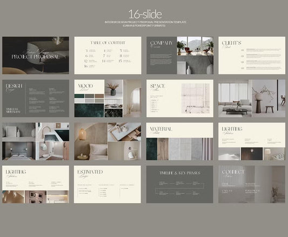Open the dark Project Proposal cover slide
Screen dimensions: 288x237
tap(36, 55)
